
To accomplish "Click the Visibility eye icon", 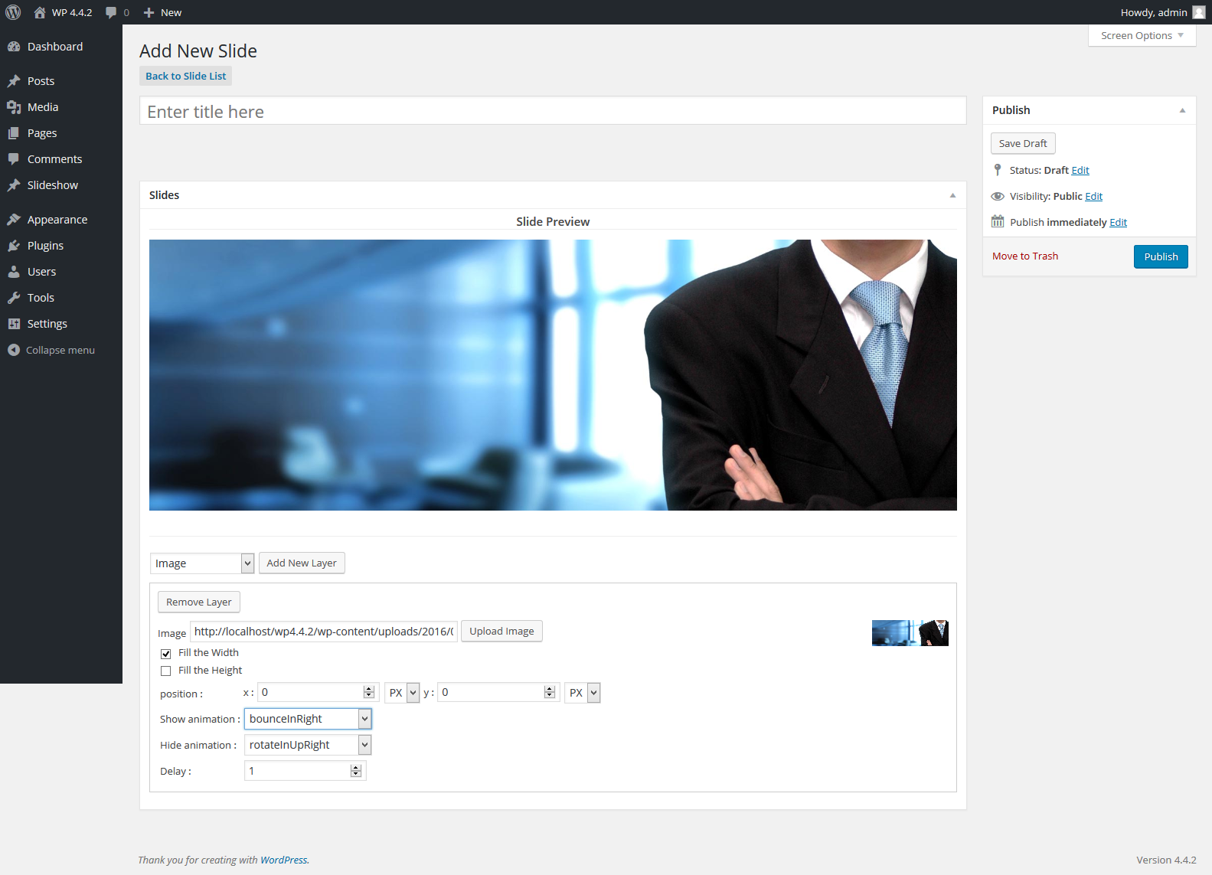I will (998, 196).
